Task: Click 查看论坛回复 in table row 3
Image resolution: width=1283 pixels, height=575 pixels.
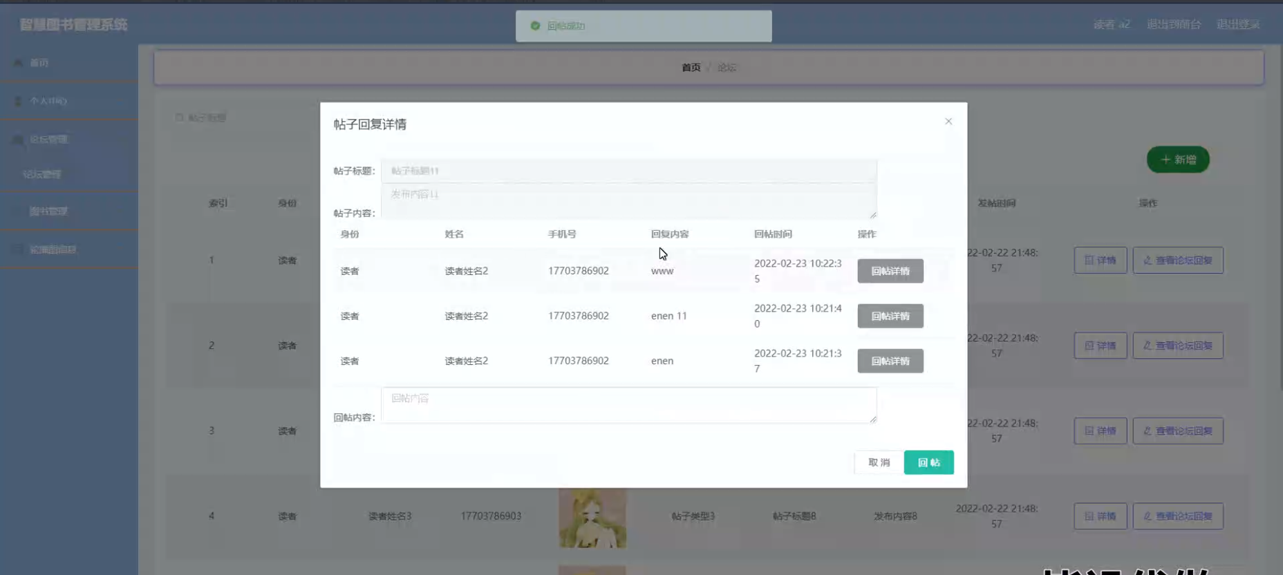Action: (1178, 431)
